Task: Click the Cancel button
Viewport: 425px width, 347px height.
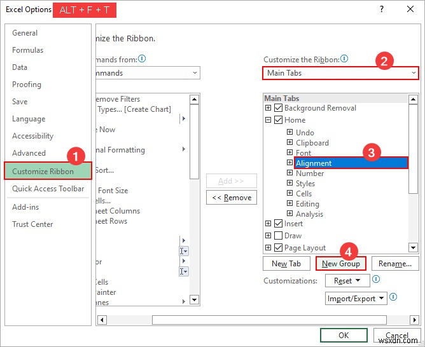Action: pyautogui.click(x=397, y=336)
